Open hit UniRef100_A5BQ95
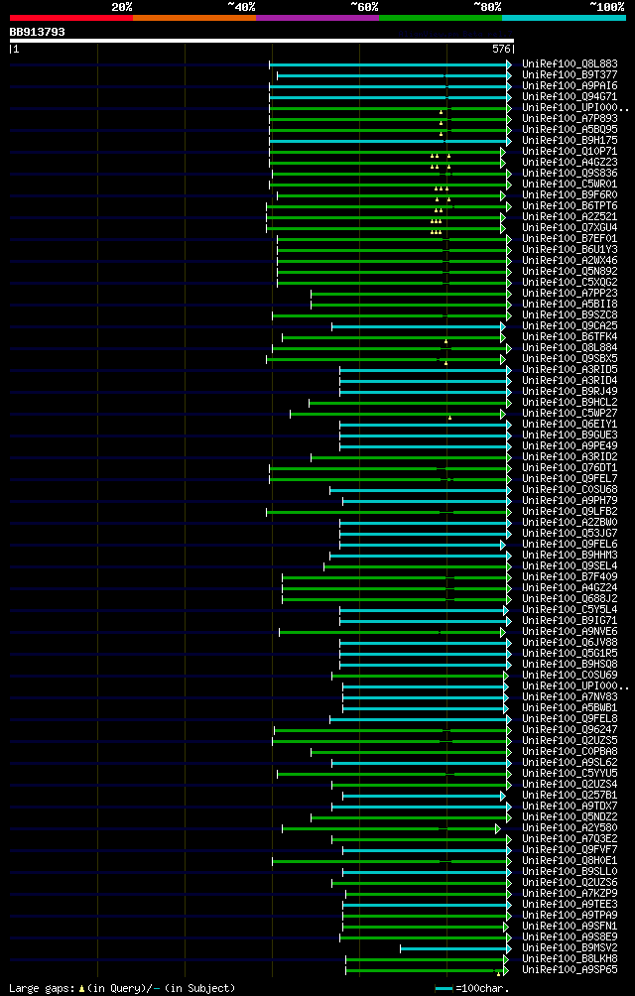 pyautogui.click(x=570, y=129)
